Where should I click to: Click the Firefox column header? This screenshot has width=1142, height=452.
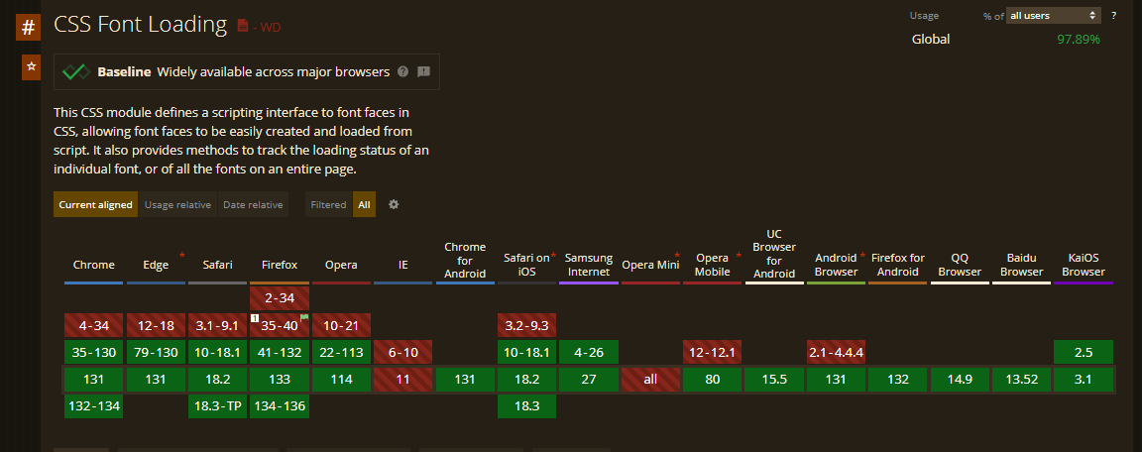[279, 265]
